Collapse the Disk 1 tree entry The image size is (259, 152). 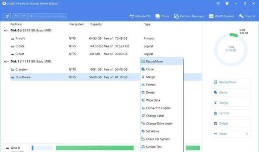[x=6, y=62]
